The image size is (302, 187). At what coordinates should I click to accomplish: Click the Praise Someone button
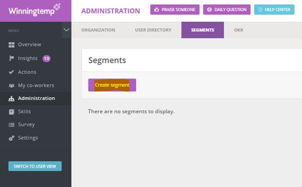[x=175, y=9]
